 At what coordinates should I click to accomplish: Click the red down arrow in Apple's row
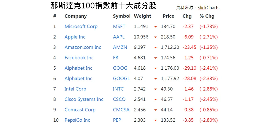155,37
